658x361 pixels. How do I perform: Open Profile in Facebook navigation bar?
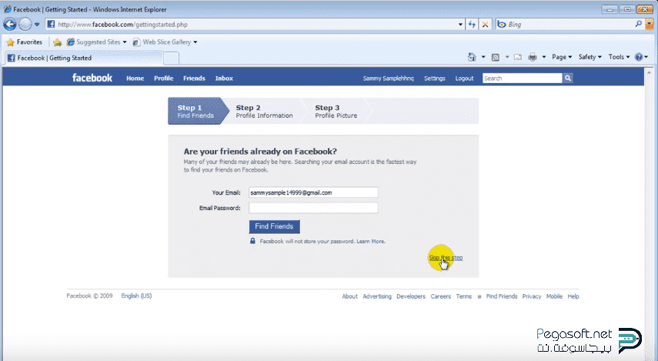(x=164, y=78)
